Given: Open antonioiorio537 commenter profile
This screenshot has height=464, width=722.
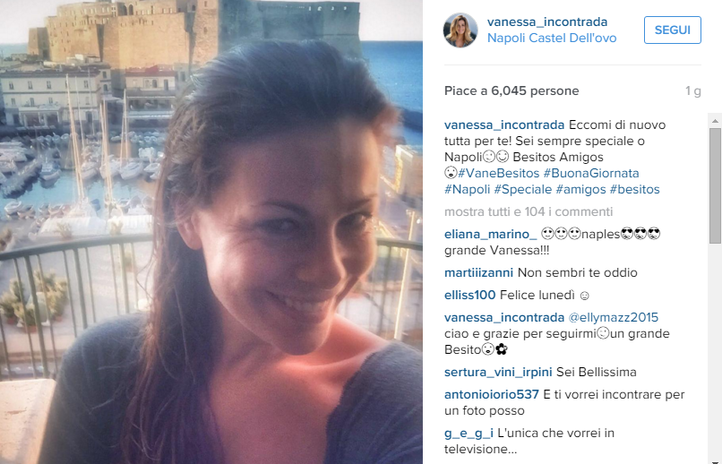Looking at the screenshot, I should pos(491,394).
